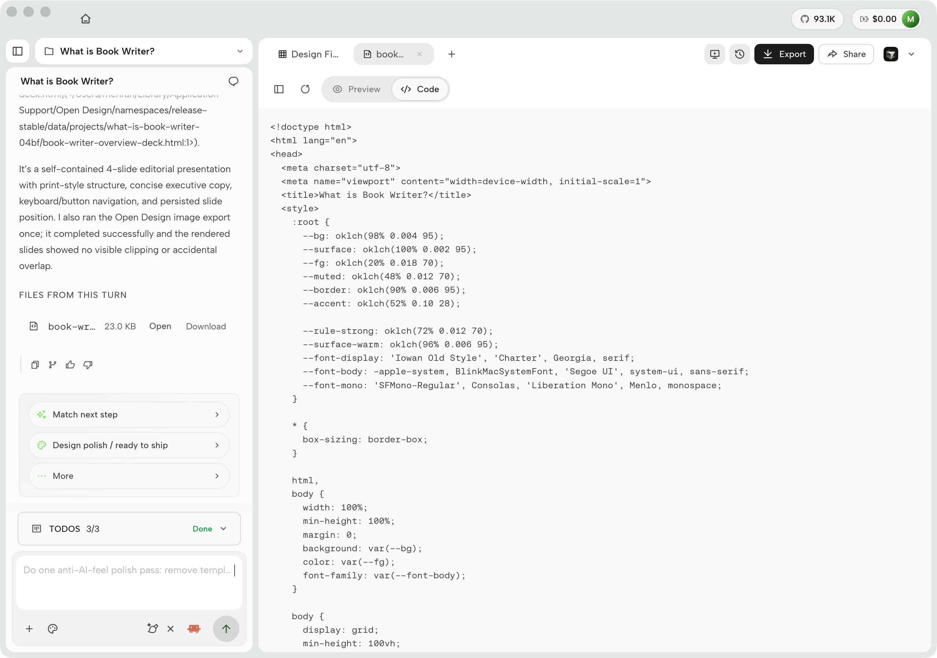Click the 'display: grid;' line in body
Screen dimensions: 937x658
tap(340, 630)
